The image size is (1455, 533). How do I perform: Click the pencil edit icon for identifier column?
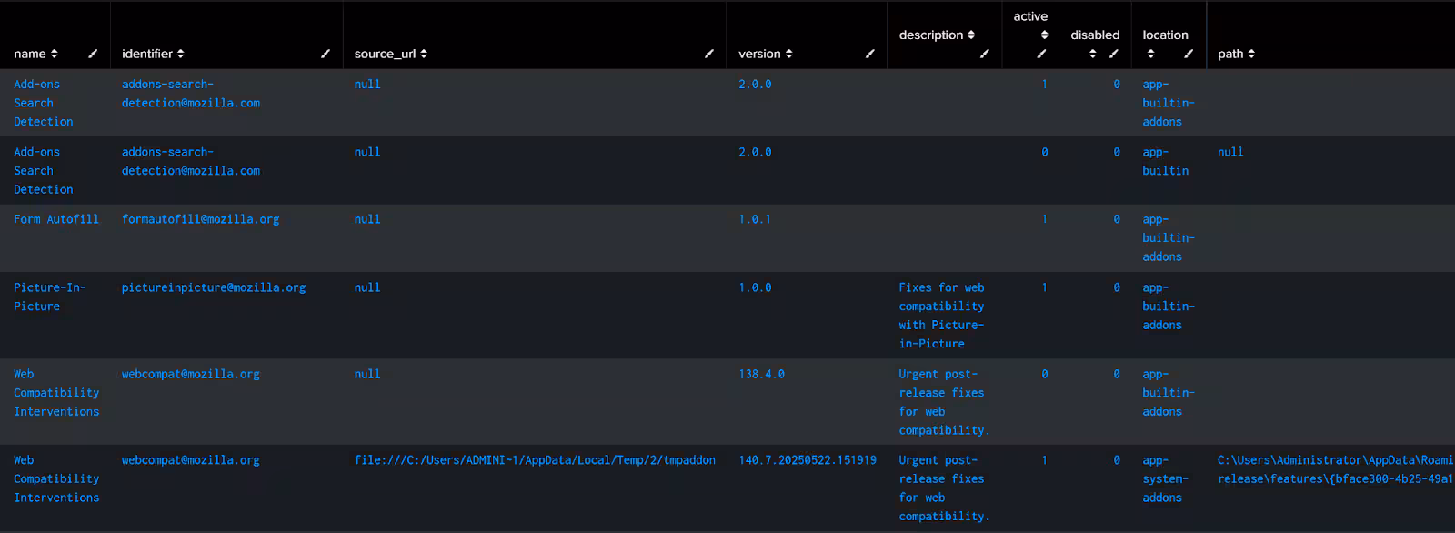pyautogui.click(x=326, y=54)
